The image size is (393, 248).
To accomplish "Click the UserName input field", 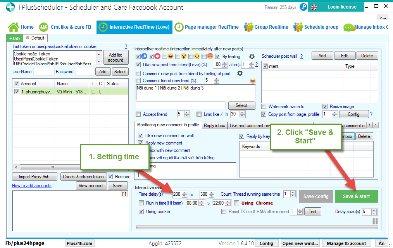I will [44, 72].
